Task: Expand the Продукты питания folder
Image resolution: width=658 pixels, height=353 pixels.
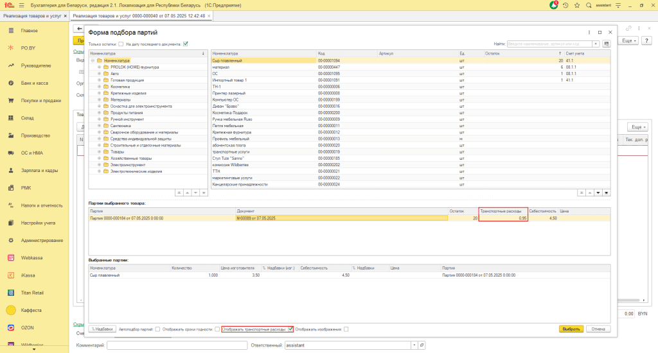Action: click(x=100, y=113)
